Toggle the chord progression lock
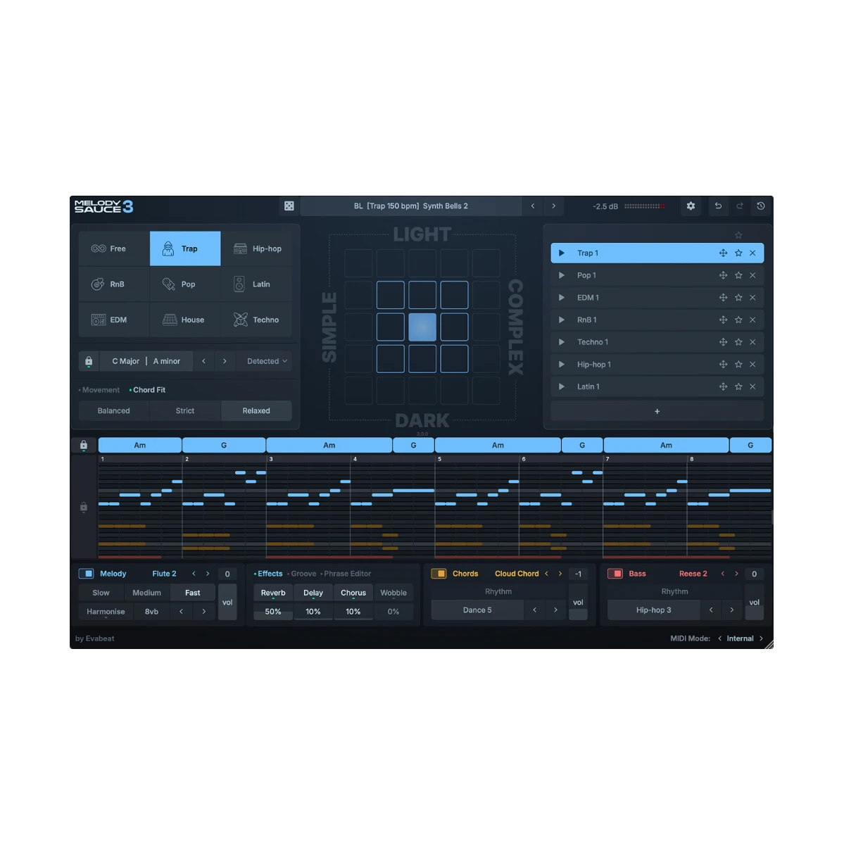Viewport: 844px width, 844px height. 84,445
